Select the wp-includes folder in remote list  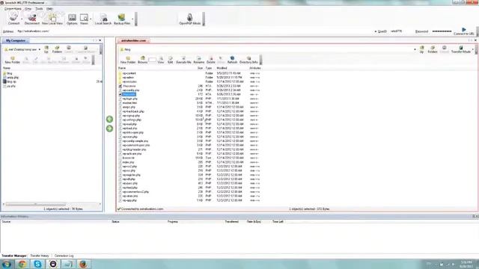point(129,81)
